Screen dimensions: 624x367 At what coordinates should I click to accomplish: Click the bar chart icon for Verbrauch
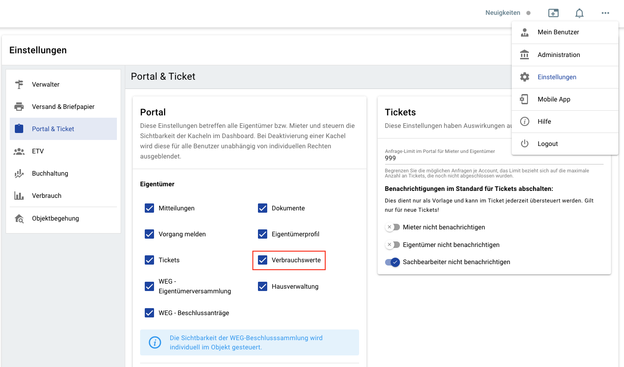[x=19, y=196]
